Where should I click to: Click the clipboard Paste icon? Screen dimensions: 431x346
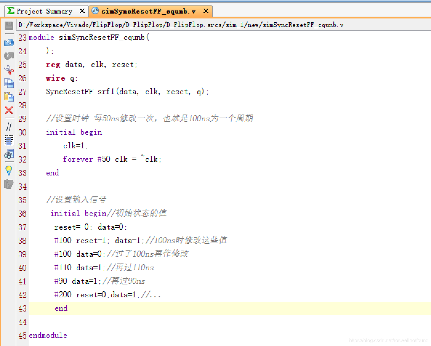point(9,97)
